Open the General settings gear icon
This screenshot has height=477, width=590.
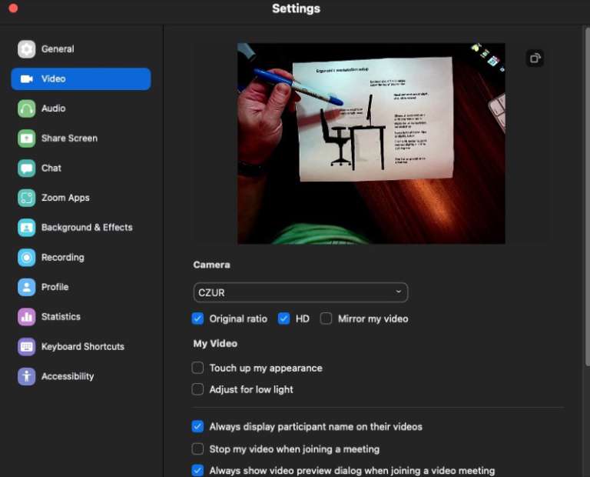[27, 49]
